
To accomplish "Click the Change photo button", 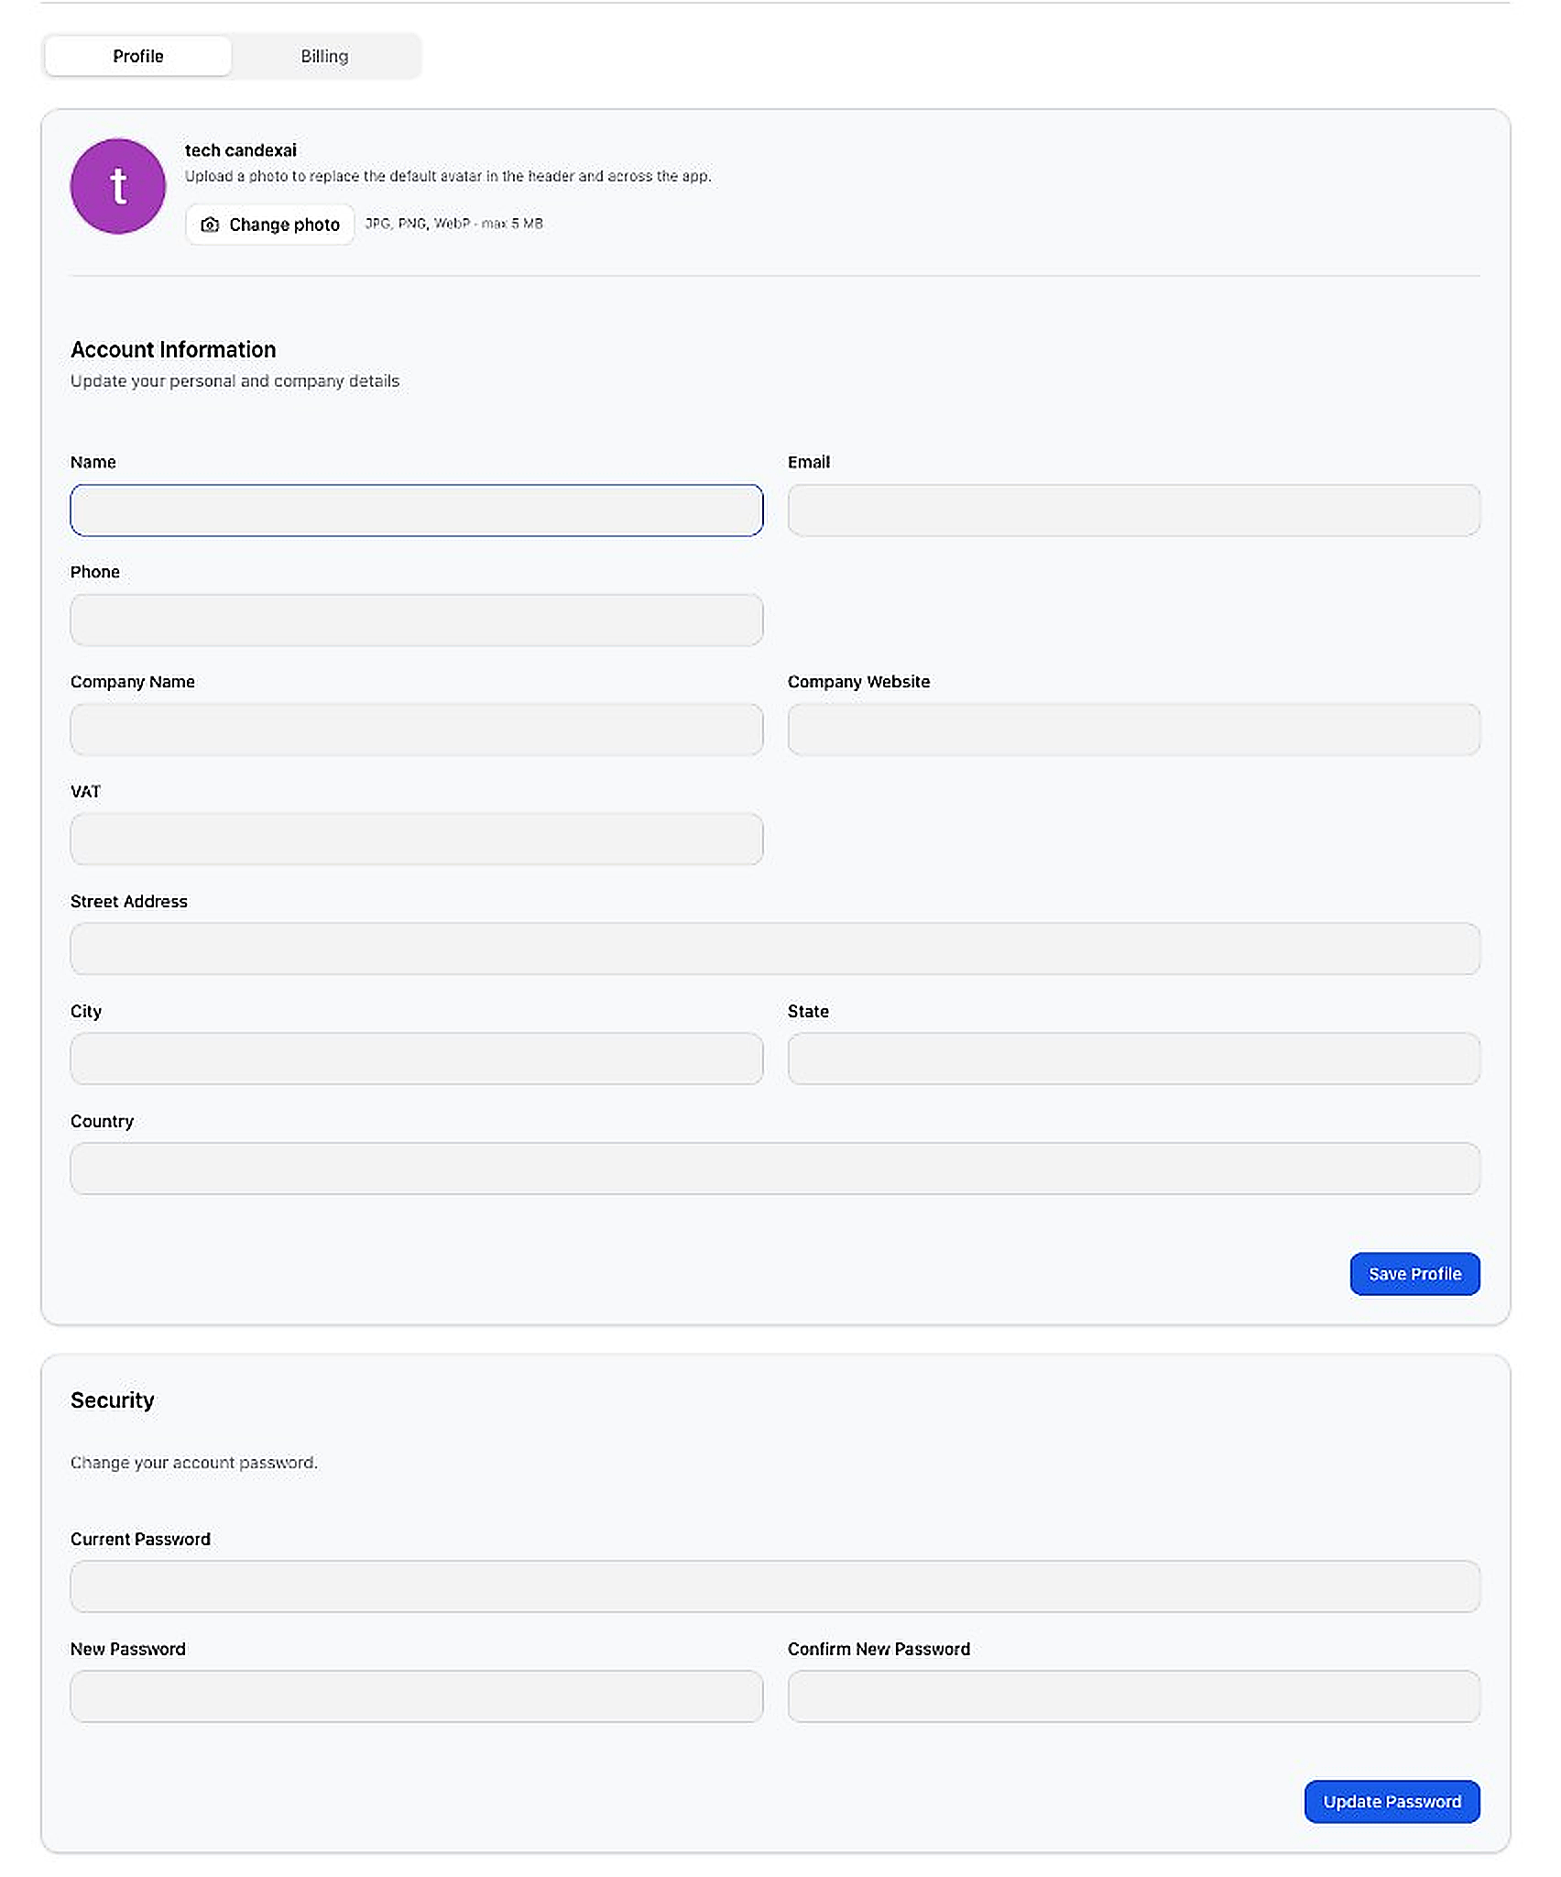I will tap(270, 225).
